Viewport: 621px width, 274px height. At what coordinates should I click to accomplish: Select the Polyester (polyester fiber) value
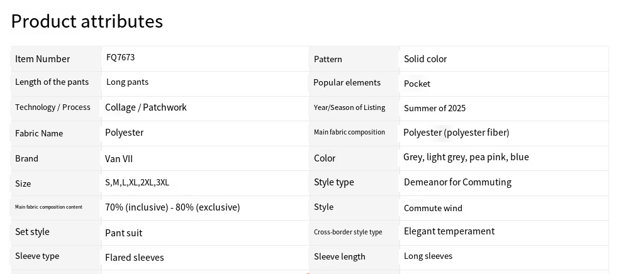(456, 133)
